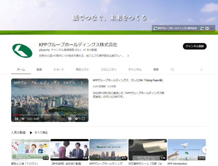Viewport: 218px width, 166px height.
Task: Subscribe with the チャンネル登録 button
Action: pos(195,46)
